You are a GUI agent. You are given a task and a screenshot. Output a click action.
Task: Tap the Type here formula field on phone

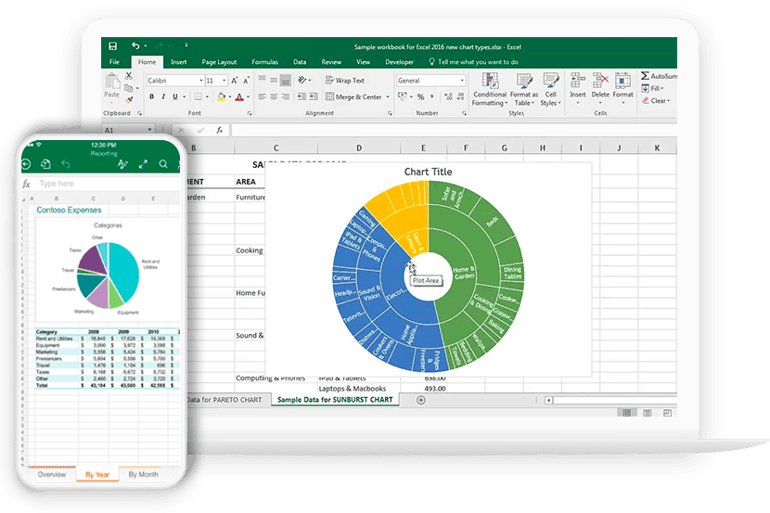click(108, 184)
